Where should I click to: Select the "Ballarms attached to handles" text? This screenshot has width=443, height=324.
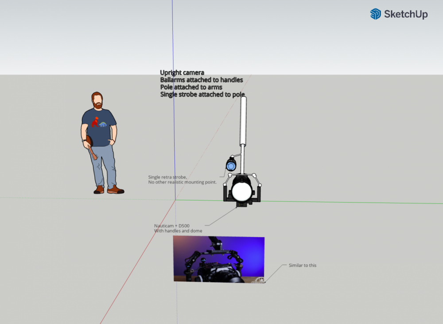tap(202, 80)
